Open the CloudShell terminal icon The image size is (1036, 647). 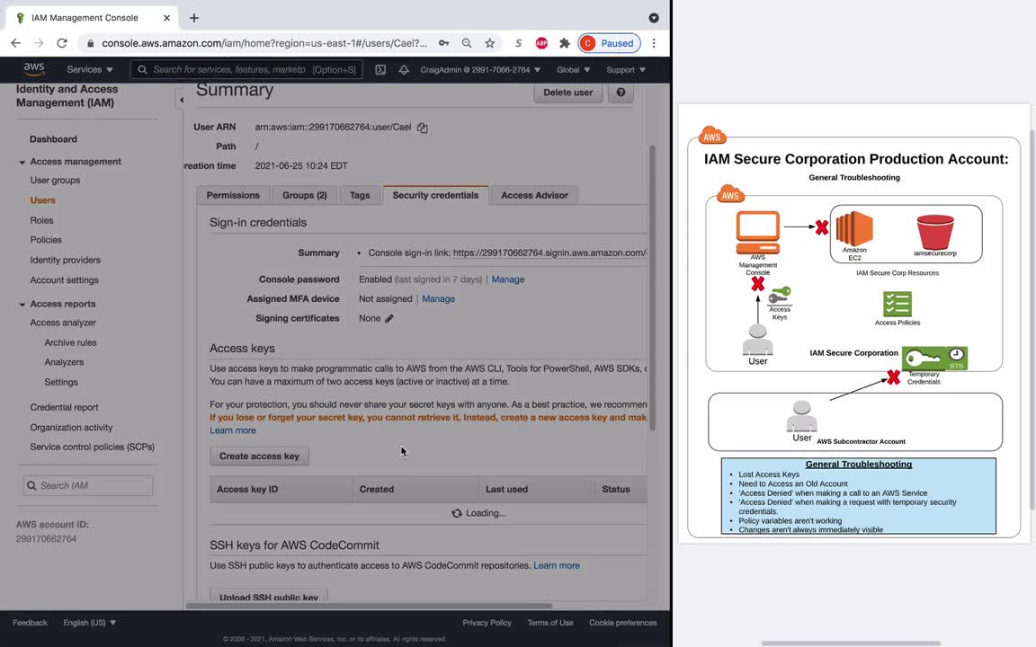pos(380,69)
